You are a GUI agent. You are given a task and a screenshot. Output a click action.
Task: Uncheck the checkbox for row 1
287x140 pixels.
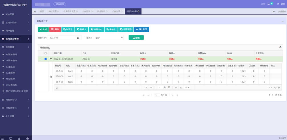click(46, 59)
